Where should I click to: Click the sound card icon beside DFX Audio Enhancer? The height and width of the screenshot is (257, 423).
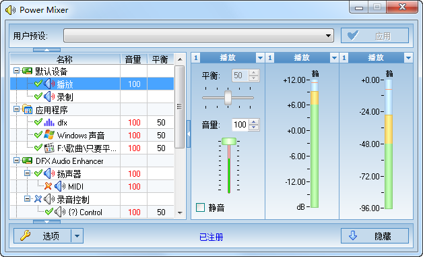tap(27, 161)
